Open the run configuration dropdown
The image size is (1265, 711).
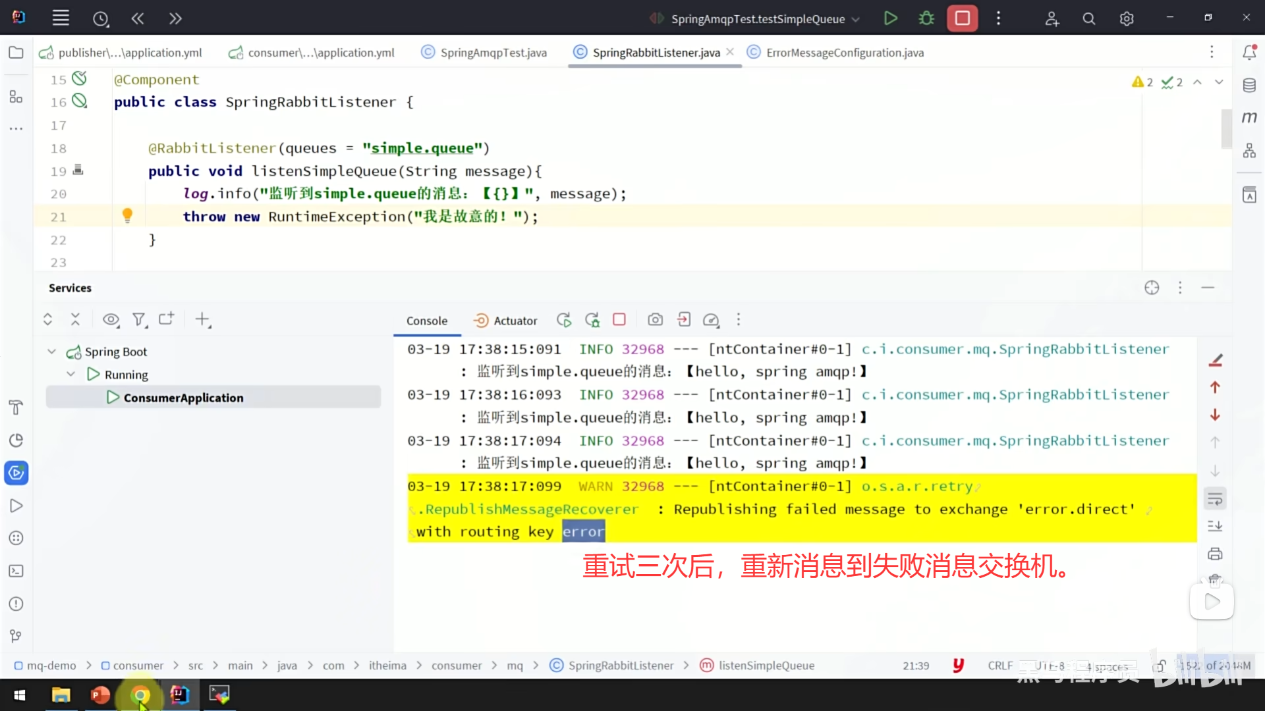coord(856,19)
